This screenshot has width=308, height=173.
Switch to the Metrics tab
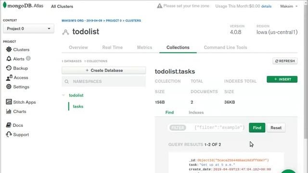tap(144, 48)
